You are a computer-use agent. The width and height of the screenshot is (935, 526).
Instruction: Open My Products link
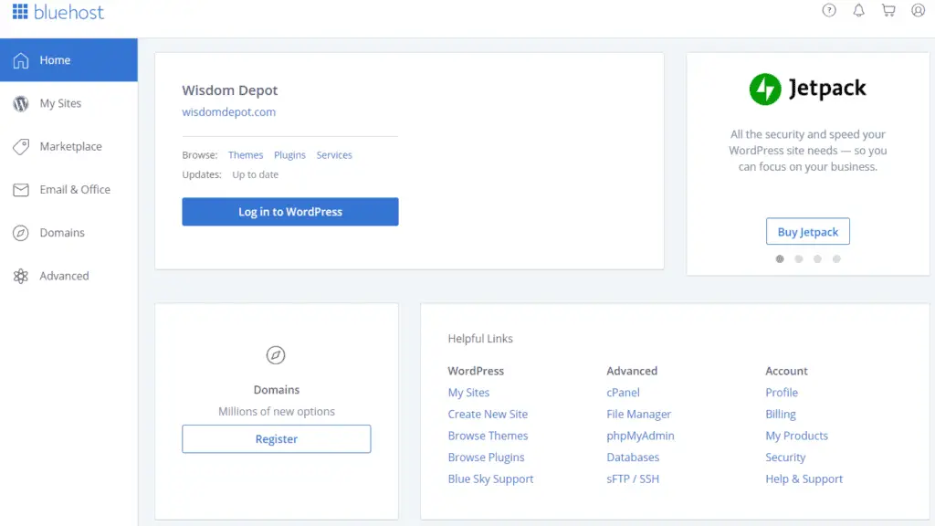tap(796, 436)
